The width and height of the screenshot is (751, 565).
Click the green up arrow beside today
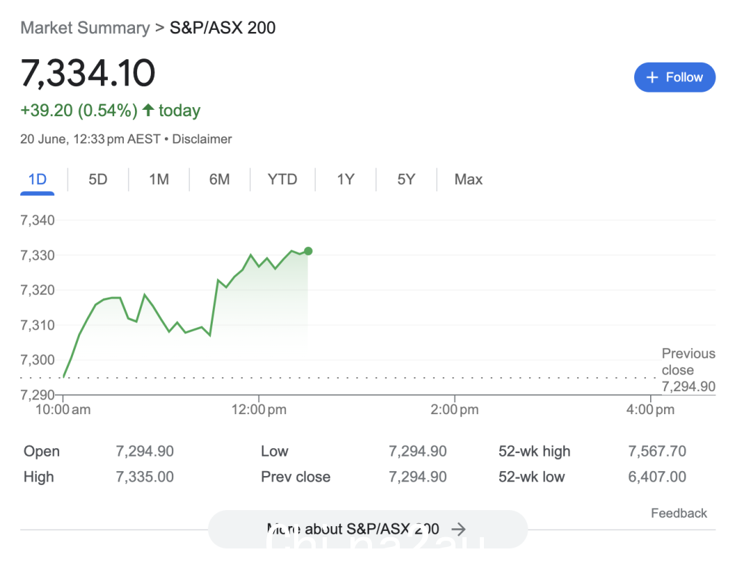[x=148, y=110]
